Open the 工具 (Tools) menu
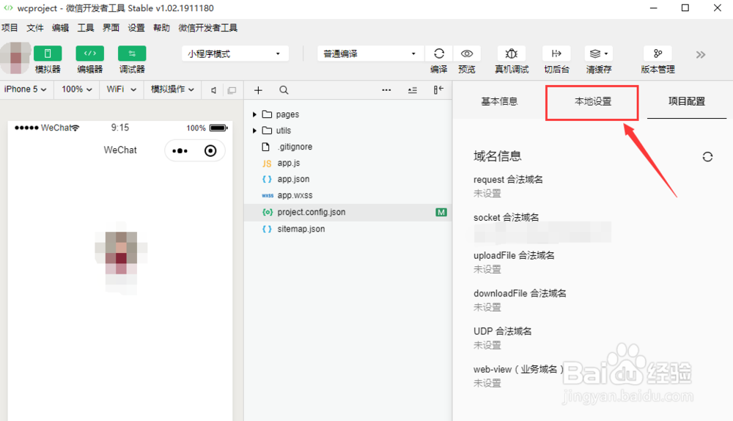733x421 pixels. [86, 28]
